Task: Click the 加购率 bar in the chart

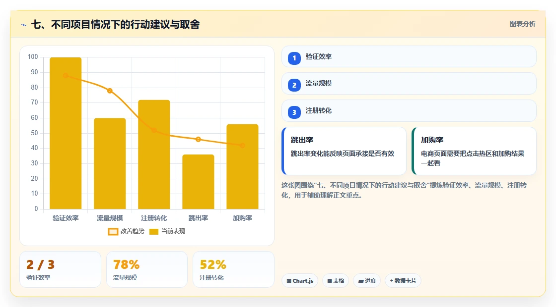Action: (242, 166)
